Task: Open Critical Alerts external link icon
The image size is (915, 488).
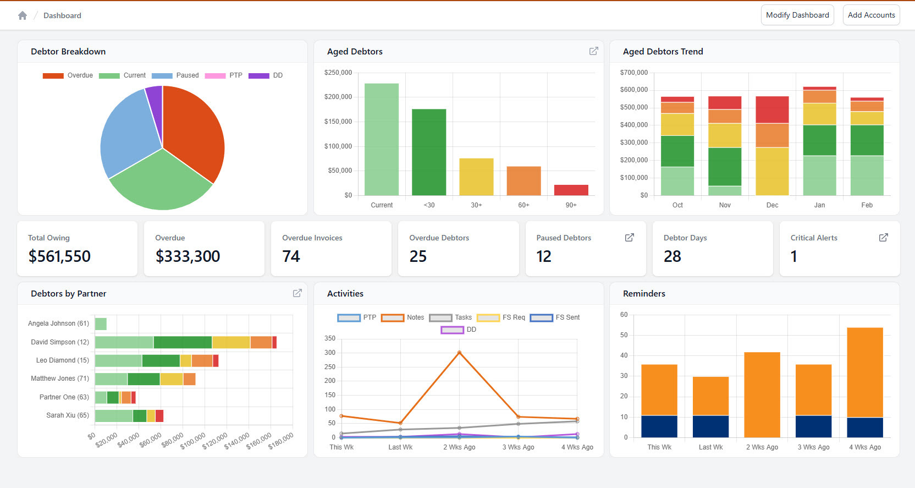Action: tap(884, 238)
